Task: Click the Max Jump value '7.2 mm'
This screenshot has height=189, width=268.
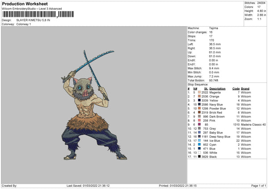Action: click(214, 76)
